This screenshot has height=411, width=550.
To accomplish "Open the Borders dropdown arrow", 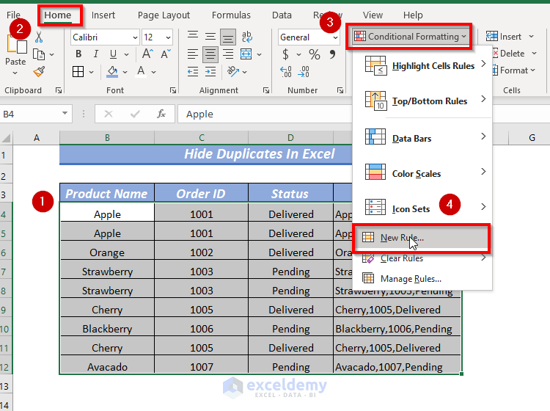I will (91, 72).
